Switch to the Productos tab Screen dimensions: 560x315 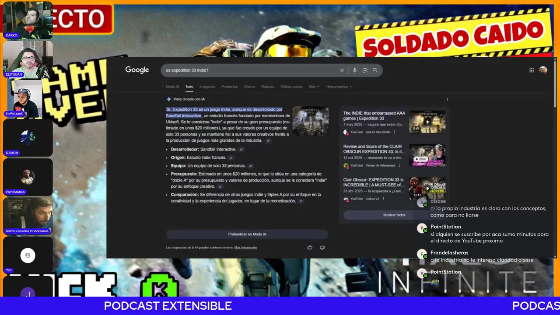pos(229,87)
